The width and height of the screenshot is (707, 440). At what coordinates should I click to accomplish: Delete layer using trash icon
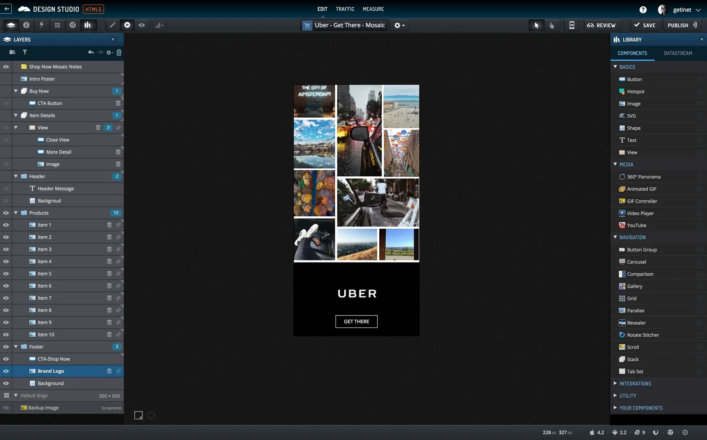119,53
